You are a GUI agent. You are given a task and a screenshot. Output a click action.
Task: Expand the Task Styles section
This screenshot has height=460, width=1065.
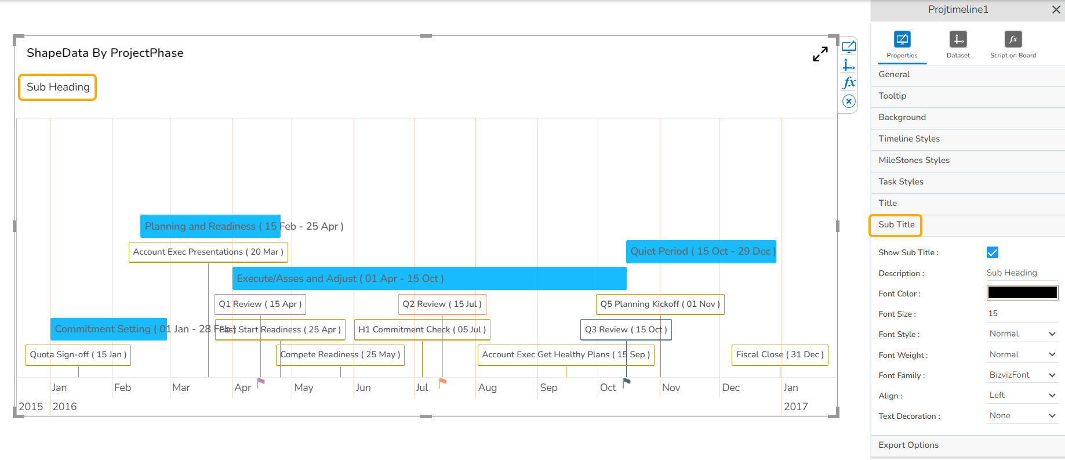[968, 182]
